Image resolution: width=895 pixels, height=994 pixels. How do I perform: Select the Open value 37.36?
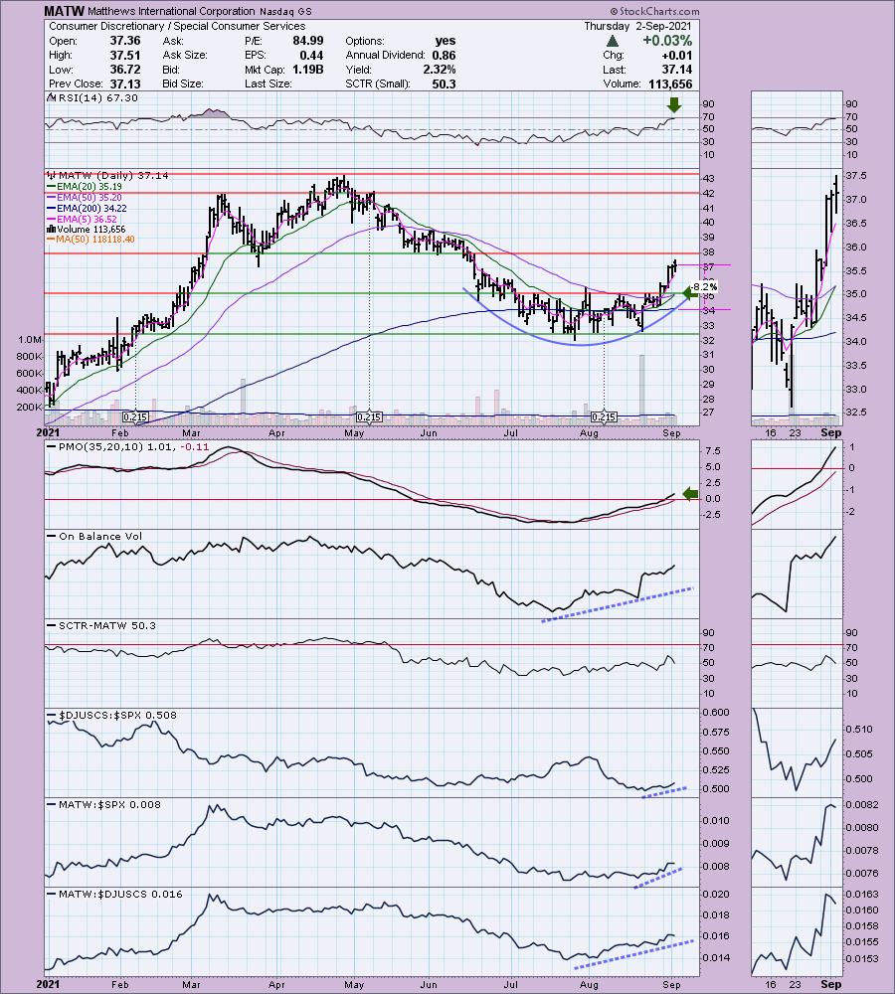[x=125, y=41]
